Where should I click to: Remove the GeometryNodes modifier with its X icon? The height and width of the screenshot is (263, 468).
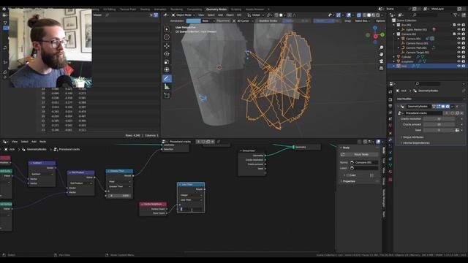pos(457,107)
